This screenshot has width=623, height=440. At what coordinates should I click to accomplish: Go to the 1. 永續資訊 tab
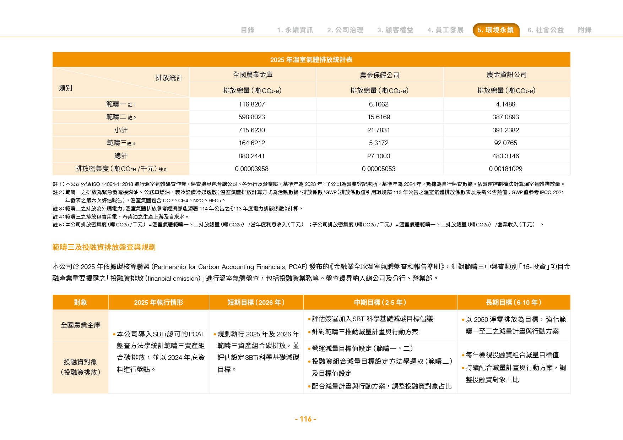pyautogui.click(x=295, y=30)
